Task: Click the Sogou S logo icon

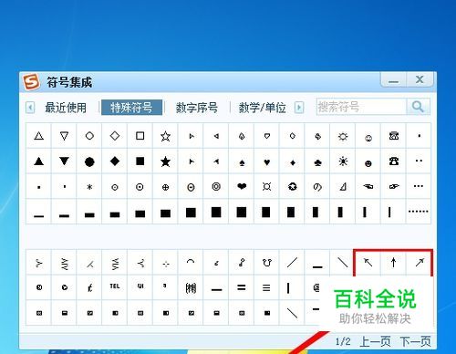Action: tap(31, 82)
